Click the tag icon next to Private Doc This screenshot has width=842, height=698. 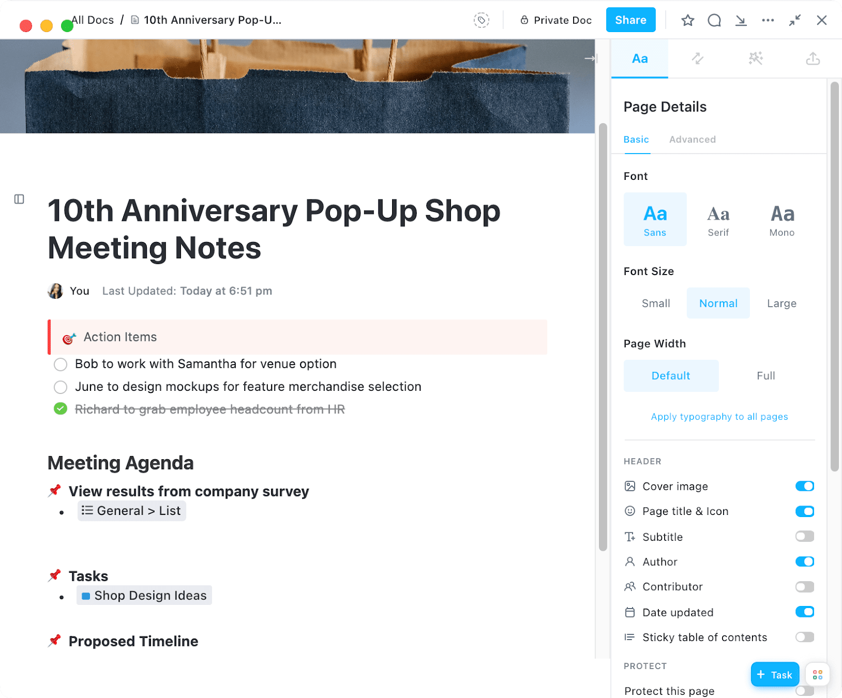(482, 19)
